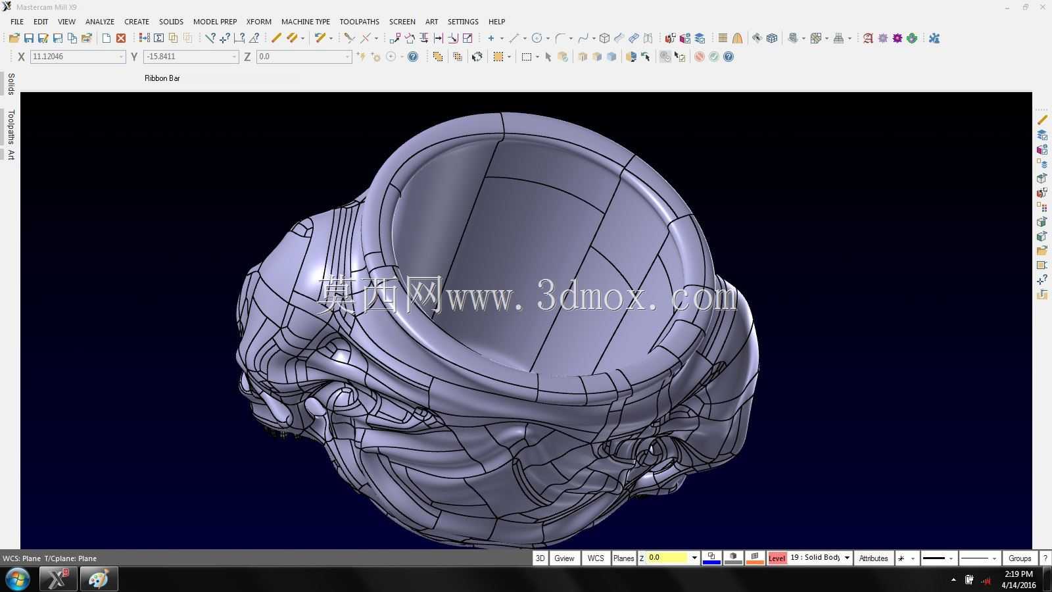Click the Gview button
Screen dimensions: 1052x592
tap(564, 558)
